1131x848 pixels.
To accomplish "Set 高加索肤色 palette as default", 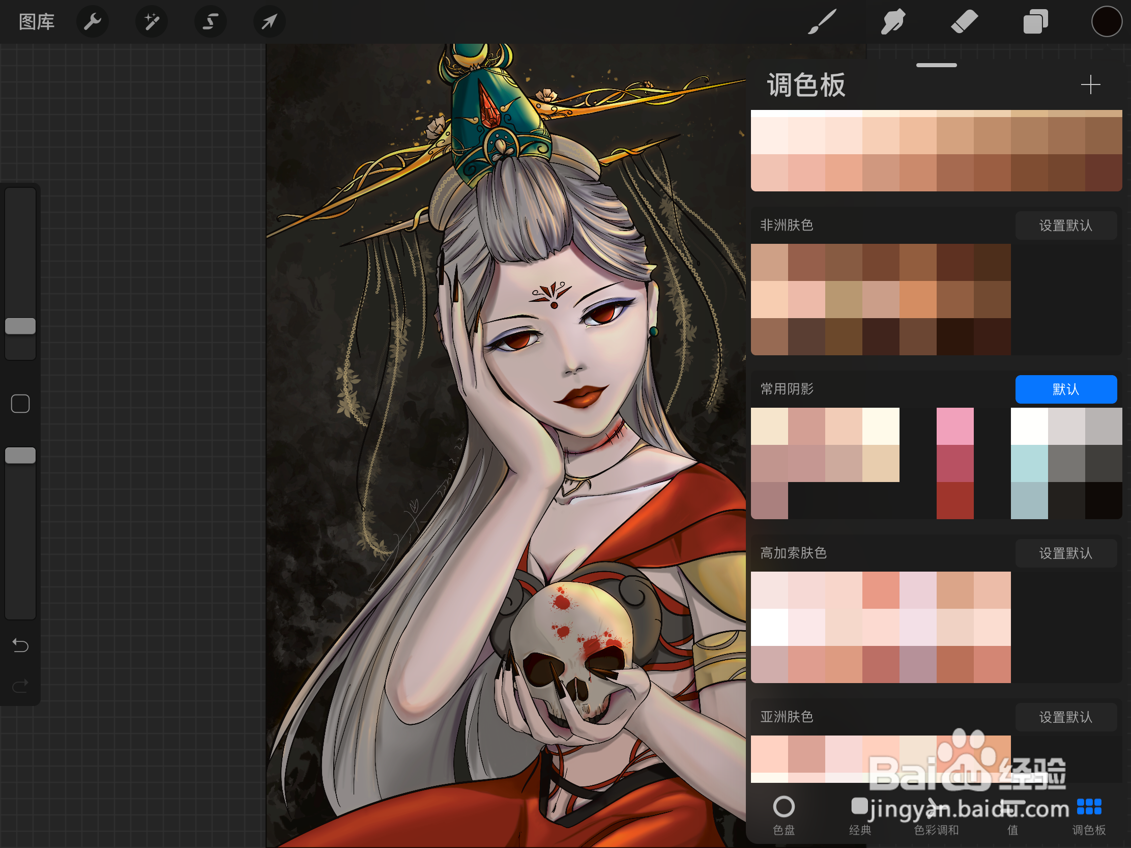I will [x=1065, y=553].
